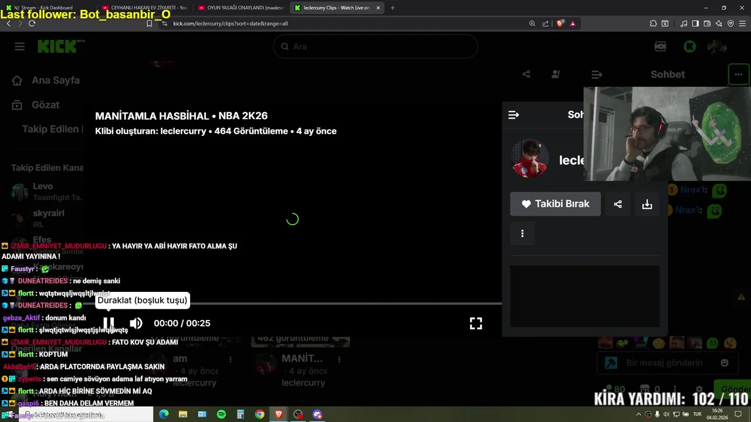Open the KICK shop icon in header
Screen dimensions: 751x422
[661, 46]
